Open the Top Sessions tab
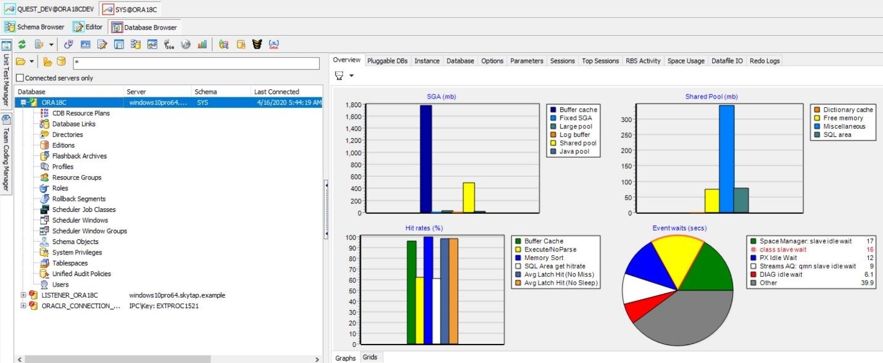The height and width of the screenshot is (363, 883). [x=600, y=61]
